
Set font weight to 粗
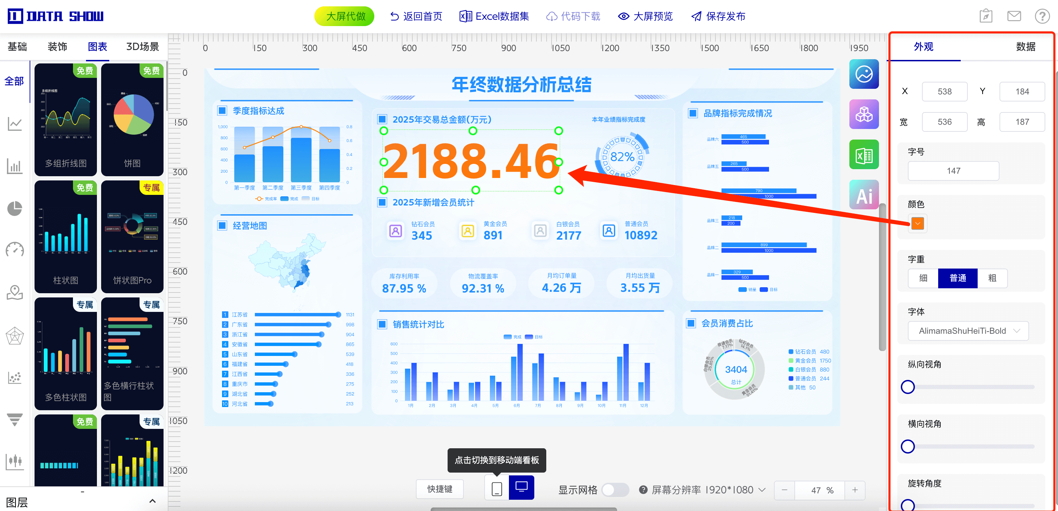point(992,278)
